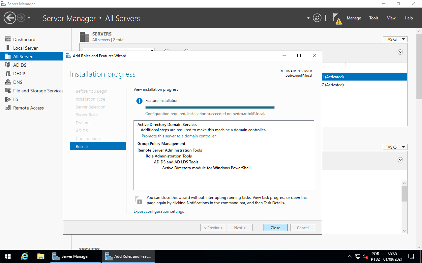This screenshot has height=263, width=422.
Task: Open the Manage menu
Action: (354, 18)
